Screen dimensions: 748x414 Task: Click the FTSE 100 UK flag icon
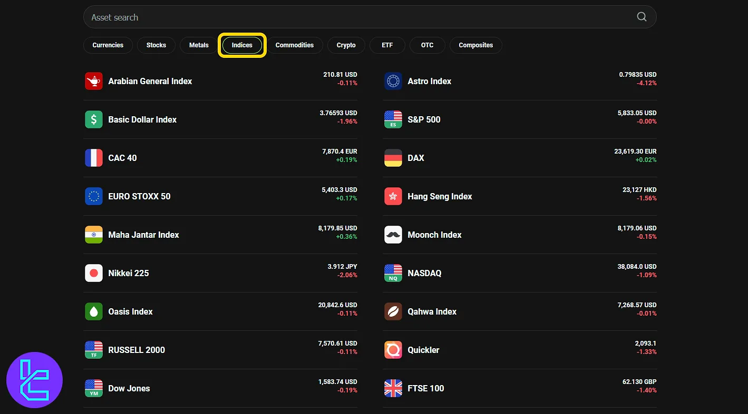coord(393,388)
